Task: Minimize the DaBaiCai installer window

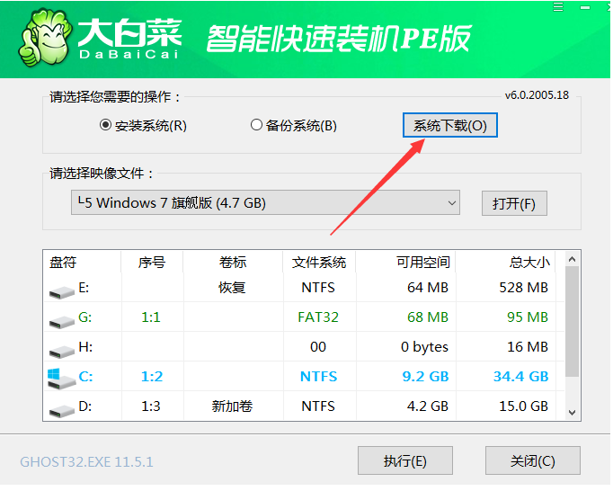Action: click(x=585, y=7)
